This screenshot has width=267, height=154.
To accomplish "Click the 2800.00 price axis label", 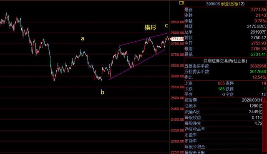I will coord(177,33).
